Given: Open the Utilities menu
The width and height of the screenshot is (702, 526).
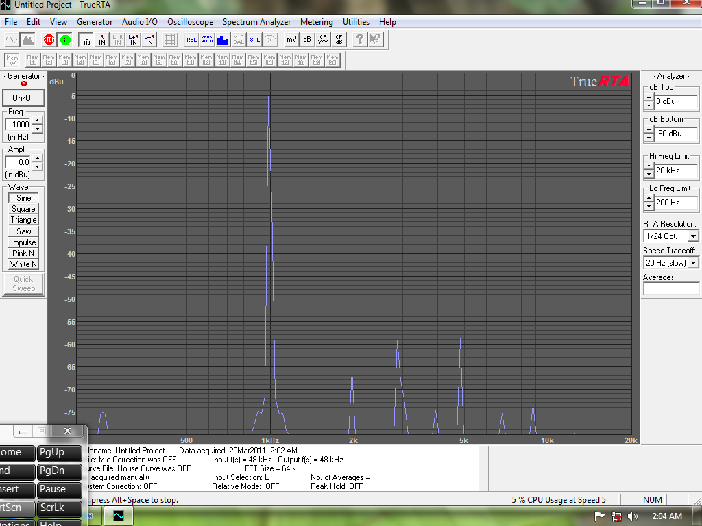Looking at the screenshot, I should (x=356, y=22).
